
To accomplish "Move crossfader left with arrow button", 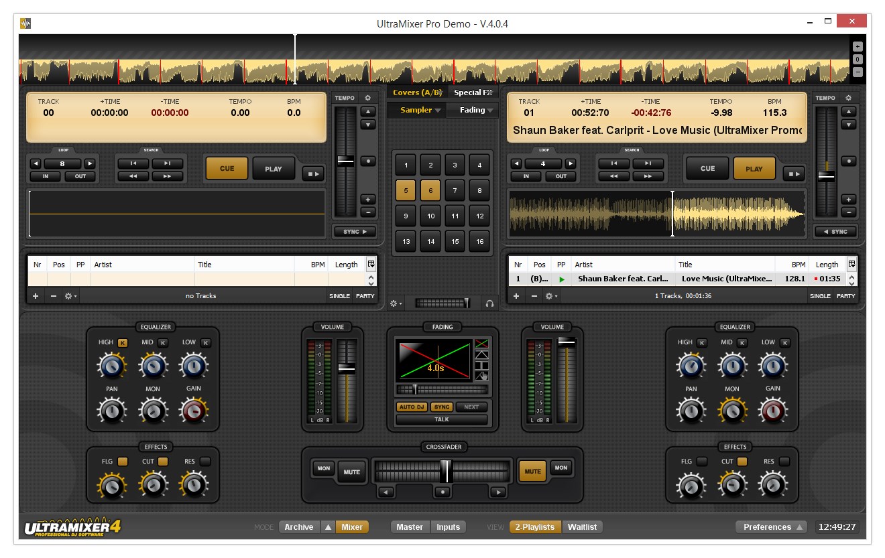I will coord(386,492).
